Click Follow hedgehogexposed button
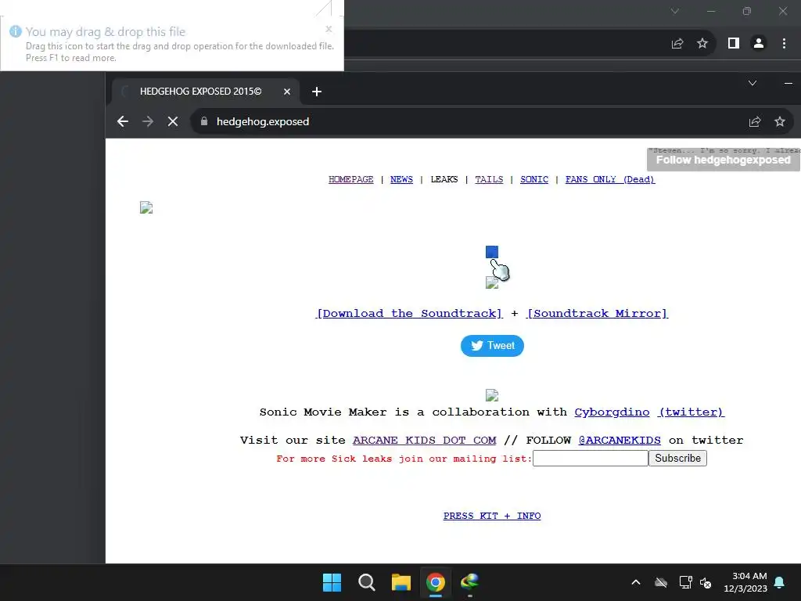801x601 pixels. [x=724, y=160]
